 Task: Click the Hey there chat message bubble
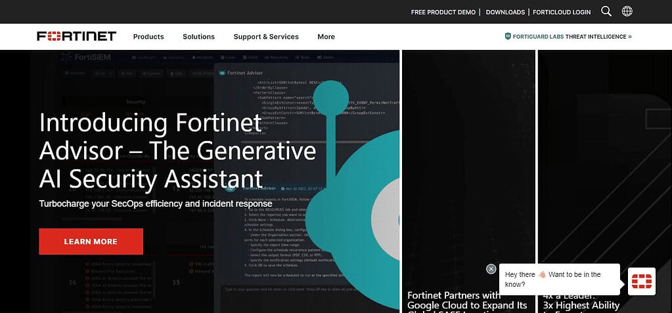(x=559, y=279)
